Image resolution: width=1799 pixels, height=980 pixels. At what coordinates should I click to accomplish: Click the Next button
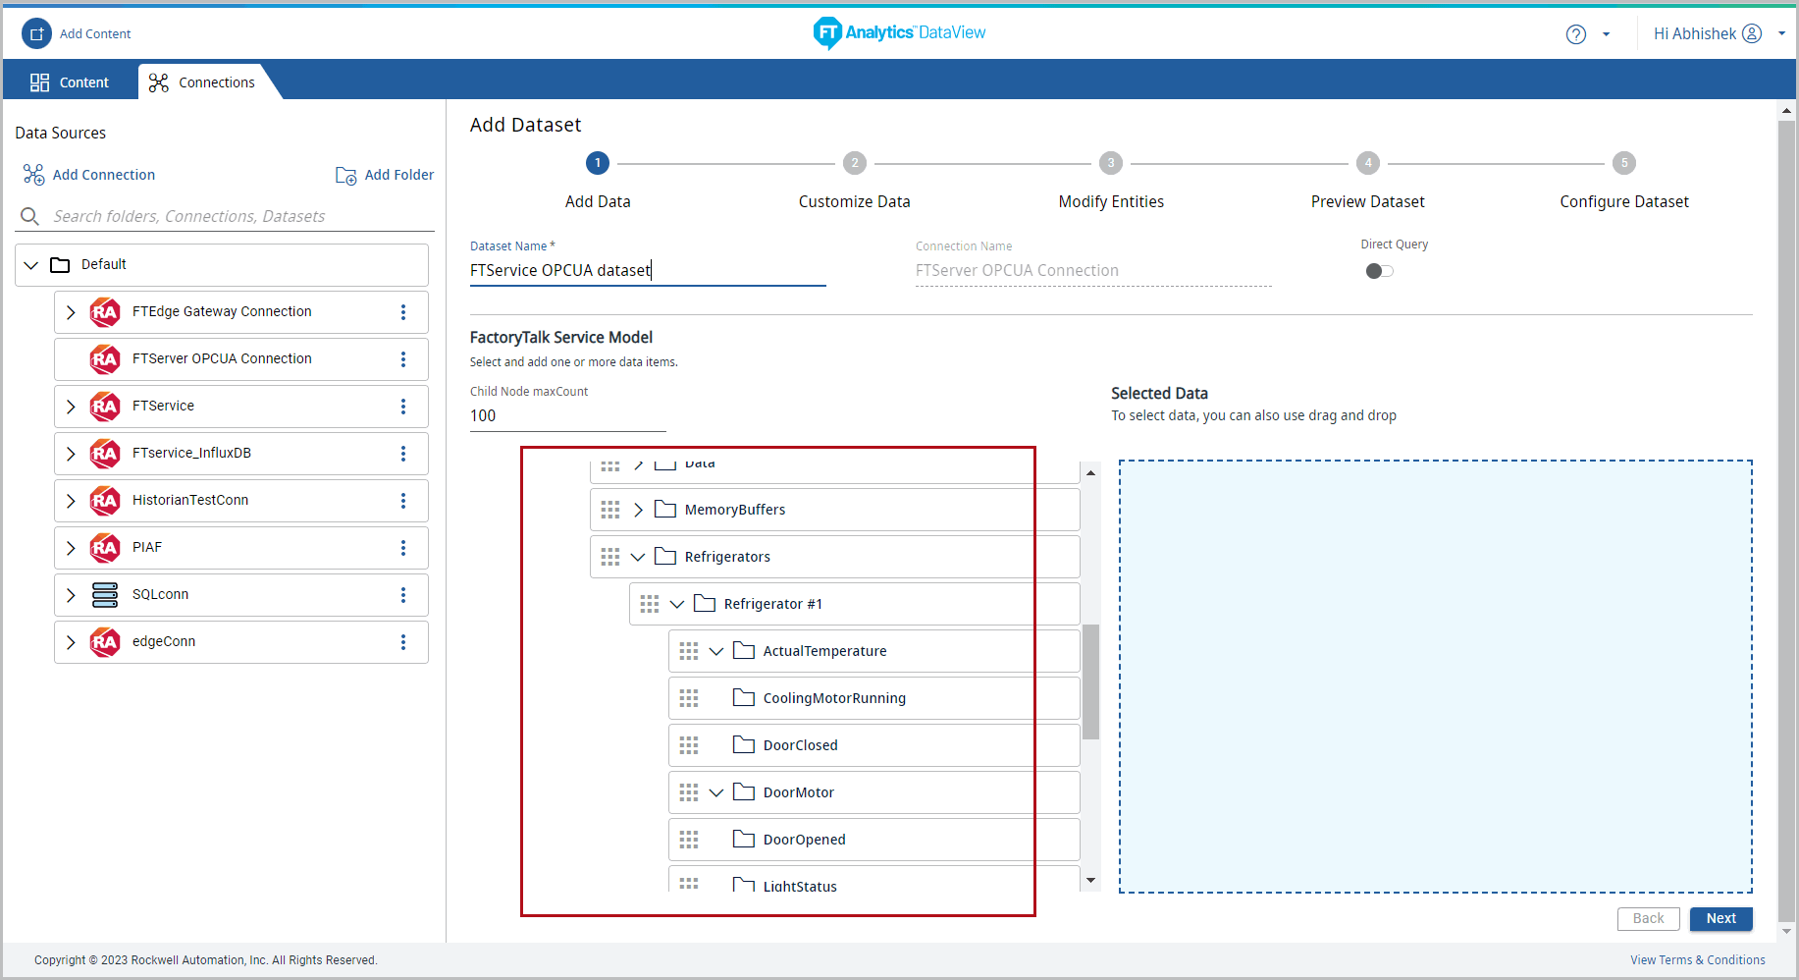[1720, 919]
